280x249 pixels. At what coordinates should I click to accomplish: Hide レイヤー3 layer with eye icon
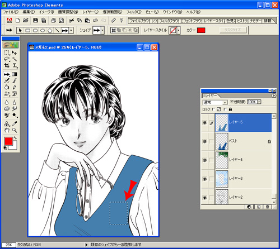tap(205, 179)
